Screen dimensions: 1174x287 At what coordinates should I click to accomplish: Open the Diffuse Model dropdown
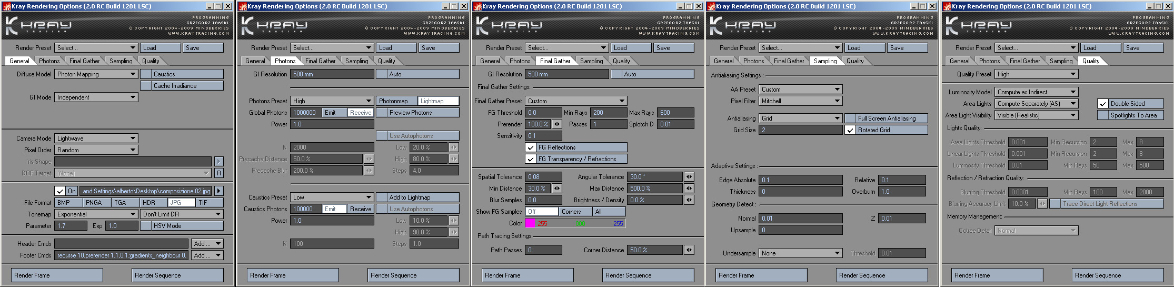(x=96, y=74)
